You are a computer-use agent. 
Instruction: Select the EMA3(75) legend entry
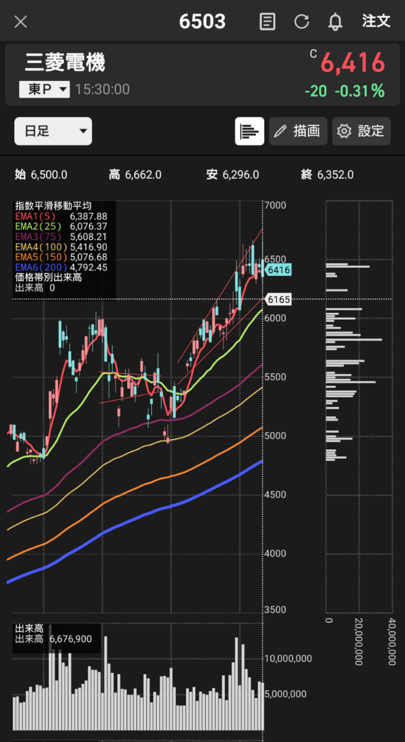(x=61, y=237)
